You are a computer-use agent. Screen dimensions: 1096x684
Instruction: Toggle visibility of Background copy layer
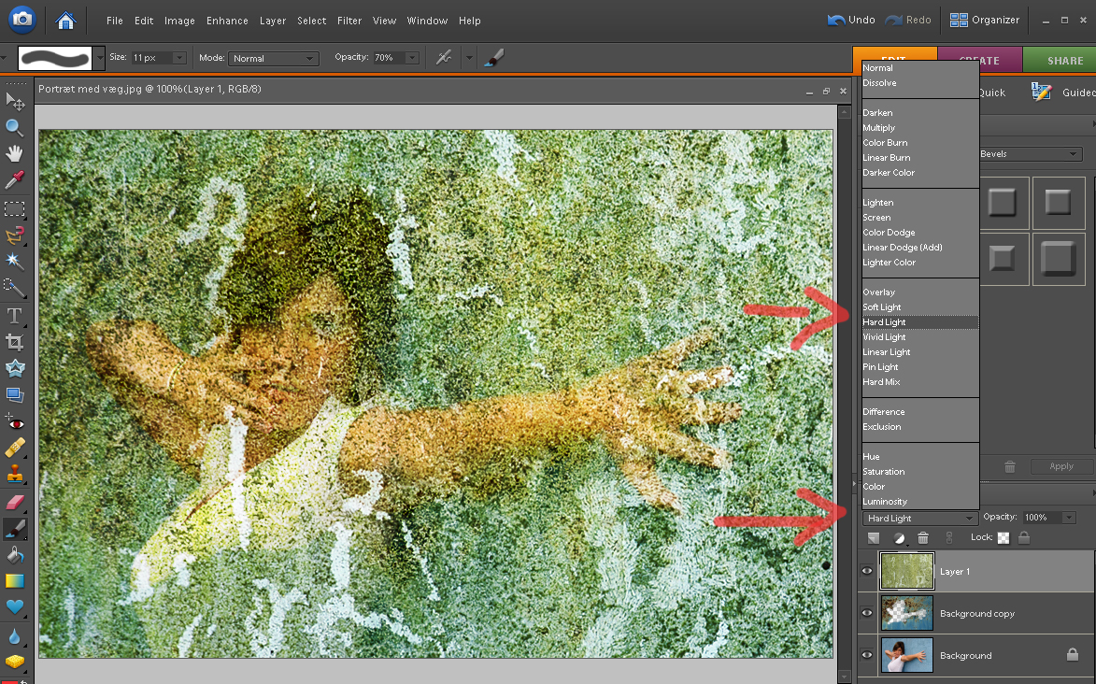[867, 613]
